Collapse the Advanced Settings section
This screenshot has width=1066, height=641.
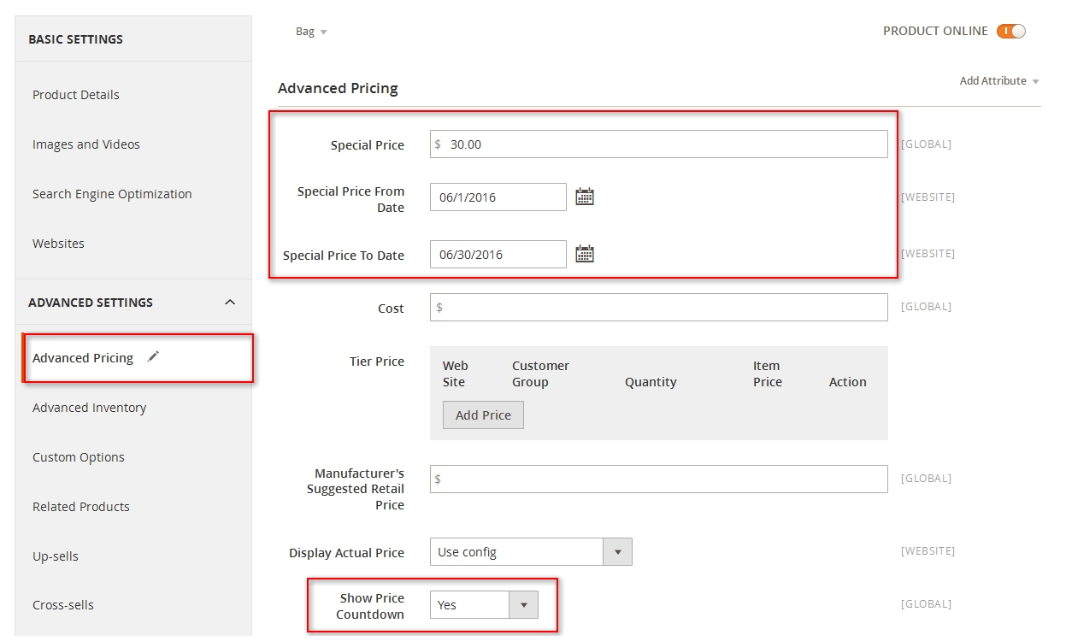pyautogui.click(x=229, y=303)
